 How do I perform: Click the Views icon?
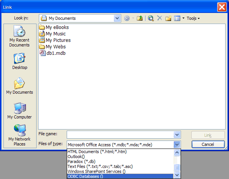pos(177,18)
